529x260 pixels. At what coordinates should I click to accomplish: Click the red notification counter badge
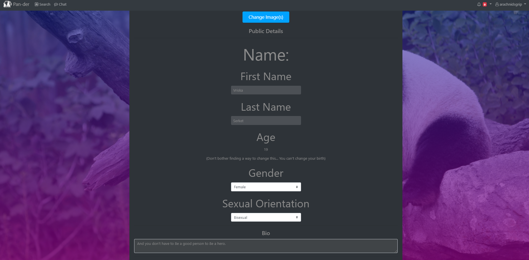click(x=484, y=4)
